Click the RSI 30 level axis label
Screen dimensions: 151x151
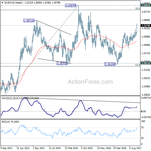coord(142,138)
